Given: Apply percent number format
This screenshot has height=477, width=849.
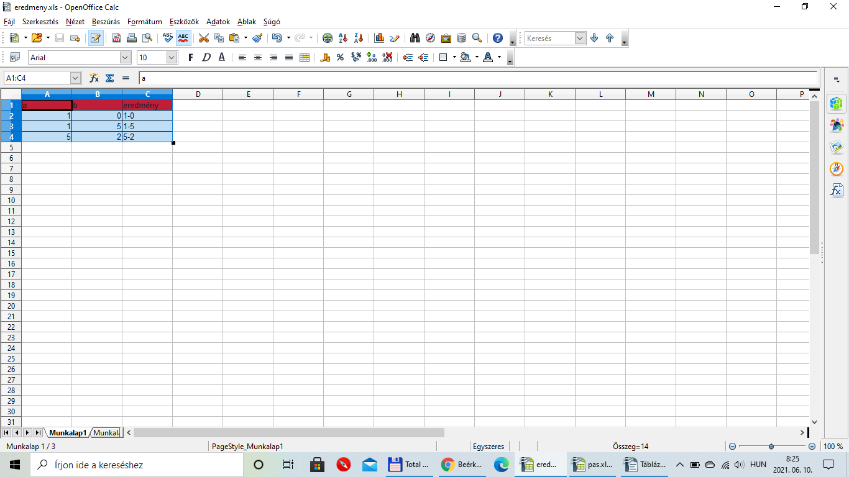Looking at the screenshot, I should [x=340, y=57].
